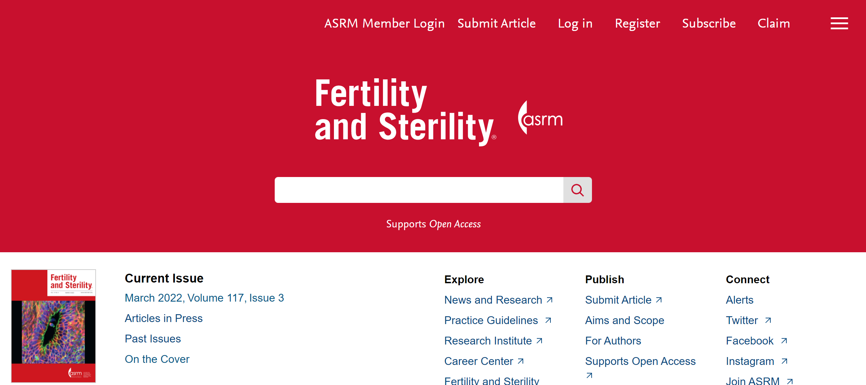Click arrow icon next to Twitter

click(x=768, y=320)
